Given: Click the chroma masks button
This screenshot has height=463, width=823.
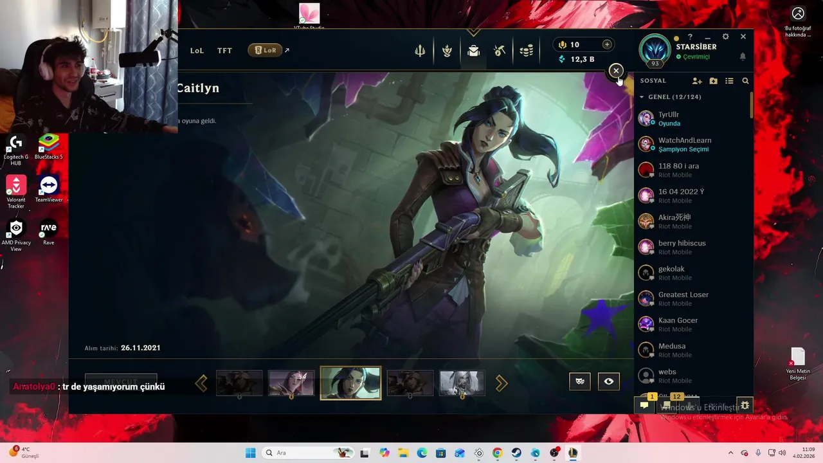Looking at the screenshot, I should (x=579, y=381).
